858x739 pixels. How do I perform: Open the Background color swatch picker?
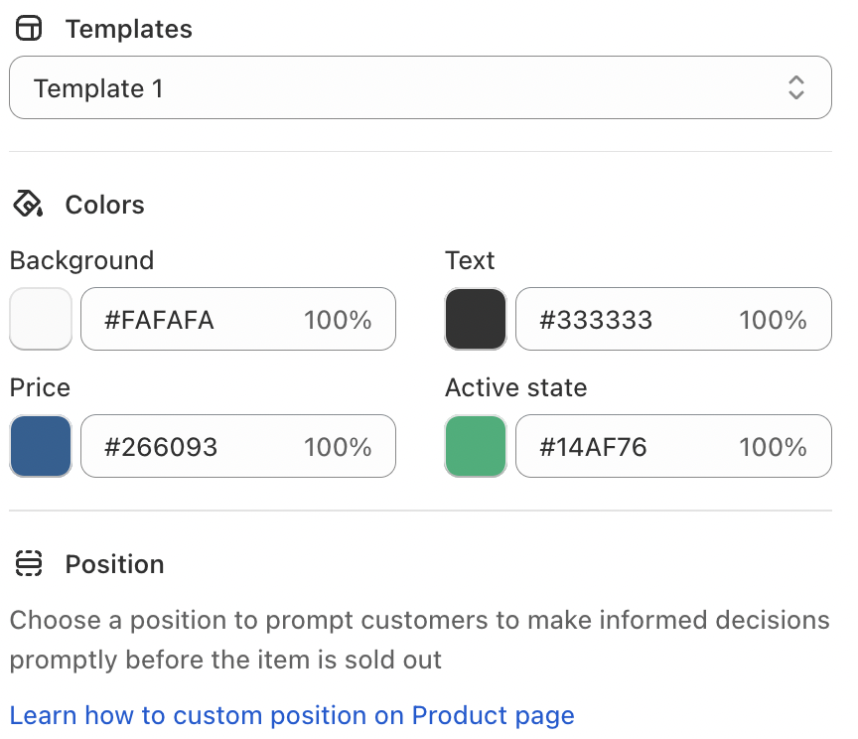click(41, 319)
